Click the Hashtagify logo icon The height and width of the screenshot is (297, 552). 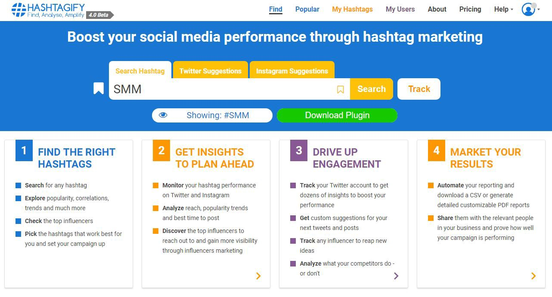pos(19,10)
